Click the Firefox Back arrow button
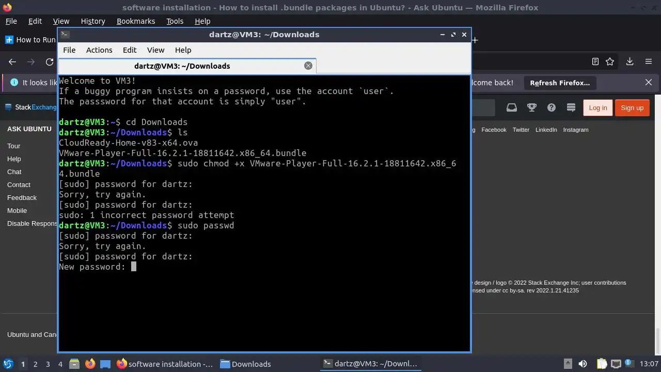The height and width of the screenshot is (372, 661). [x=12, y=61]
